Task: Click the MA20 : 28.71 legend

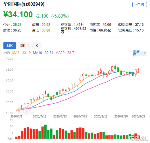Action: (66, 53)
